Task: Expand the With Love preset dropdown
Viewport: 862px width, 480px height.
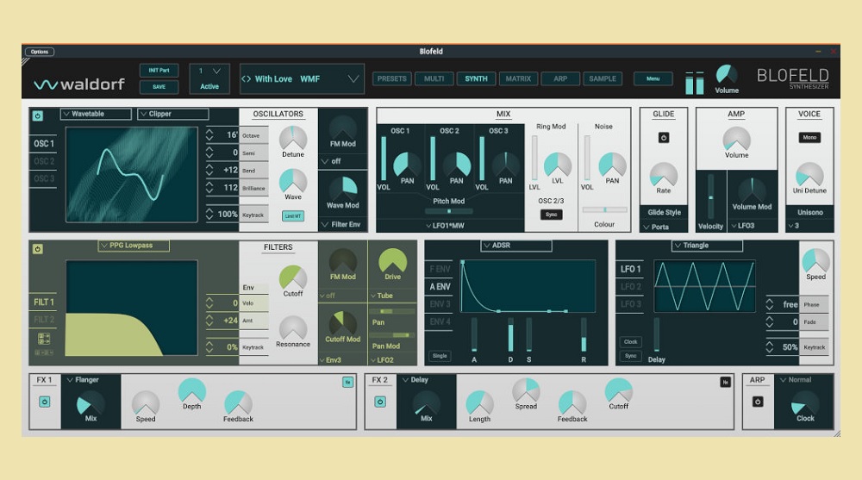Action: (x=353, y=79)
